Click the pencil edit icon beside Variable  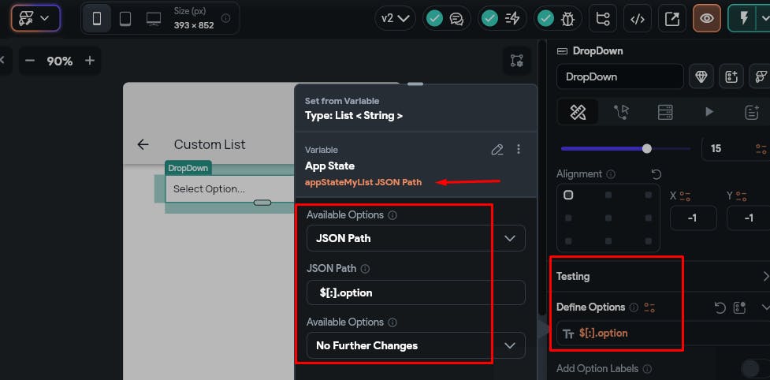(x=497, y=149)
